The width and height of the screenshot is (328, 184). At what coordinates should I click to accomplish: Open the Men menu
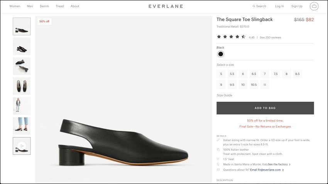tap(30, 6)
